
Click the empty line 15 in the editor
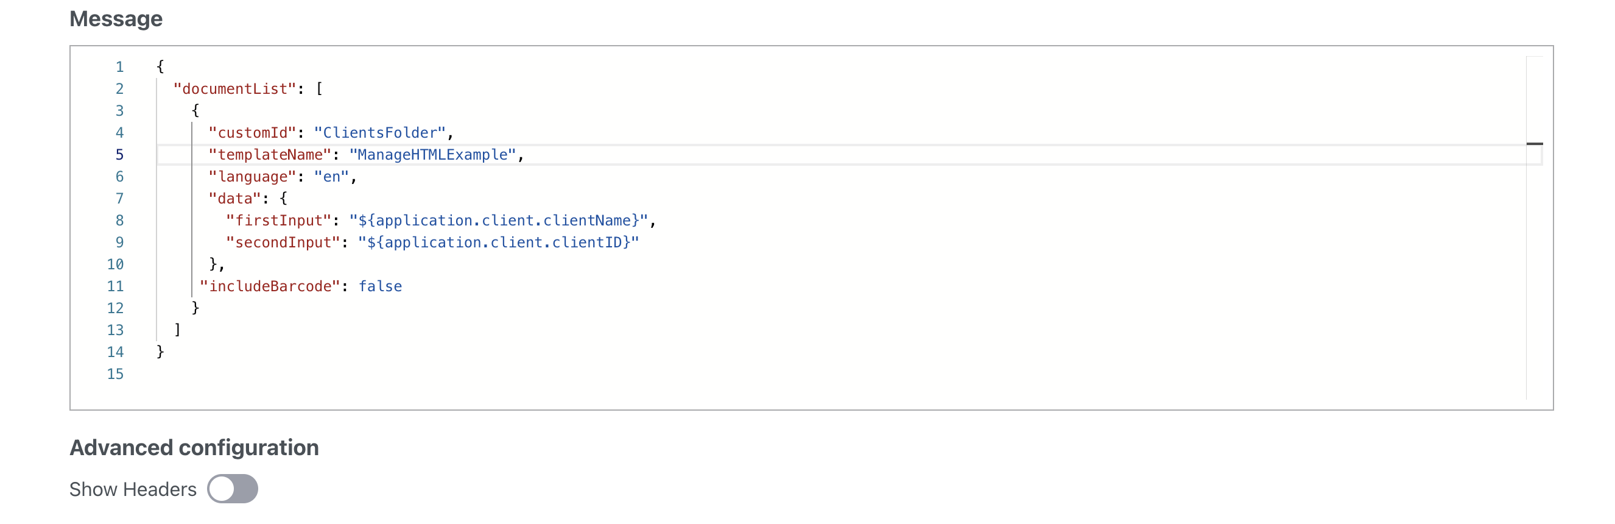(x=840, y=374)
